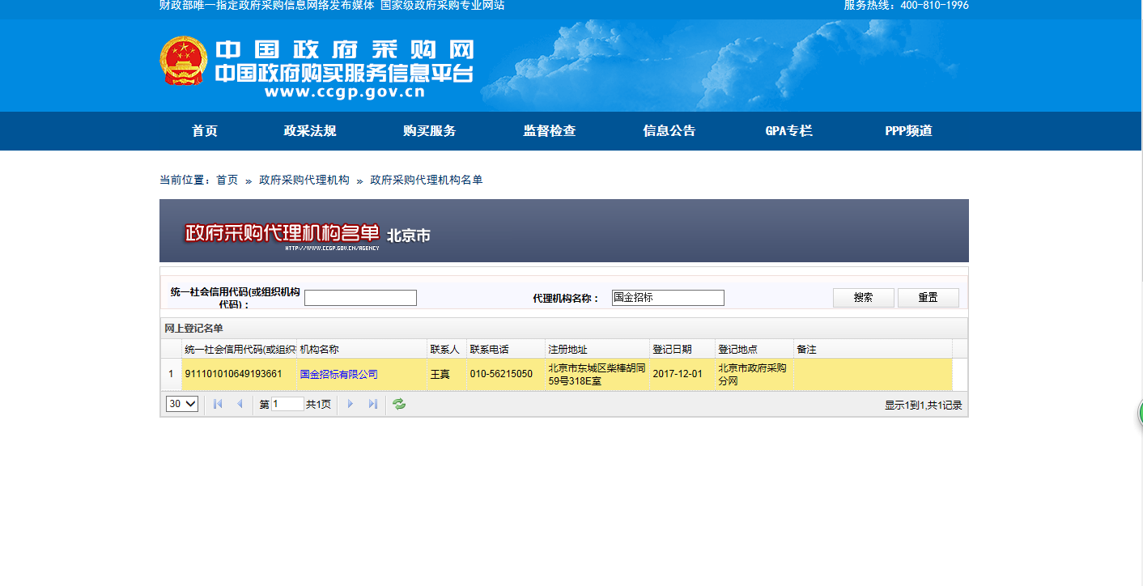
Task: Open the rows-per-page dropdown showing 30
Action: tap(182, 404)
